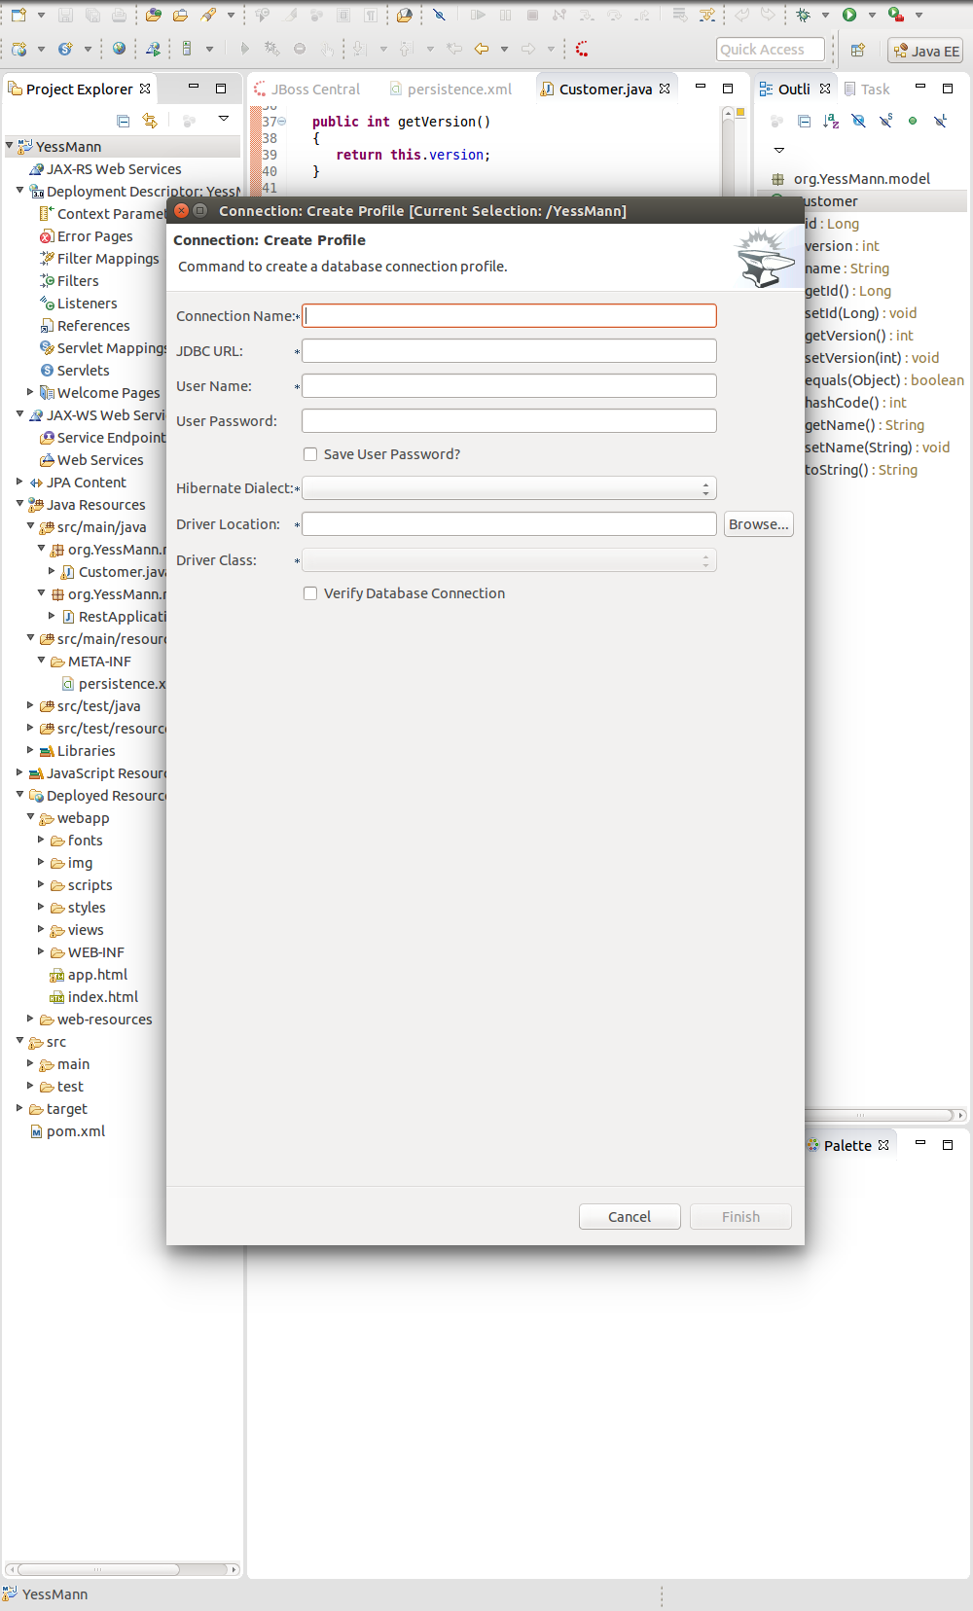Click the Search flashlight icon in toolbar
973x1611 pixels.
(208, 15)
